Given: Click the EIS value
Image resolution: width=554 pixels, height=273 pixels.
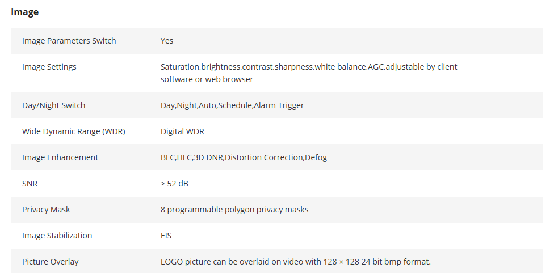Looking at the screenshot, I should click(166, 236).
